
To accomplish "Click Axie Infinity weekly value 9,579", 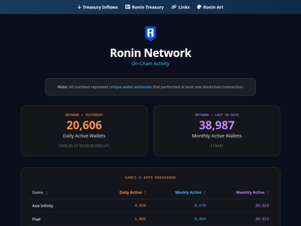I will (200, 205).
